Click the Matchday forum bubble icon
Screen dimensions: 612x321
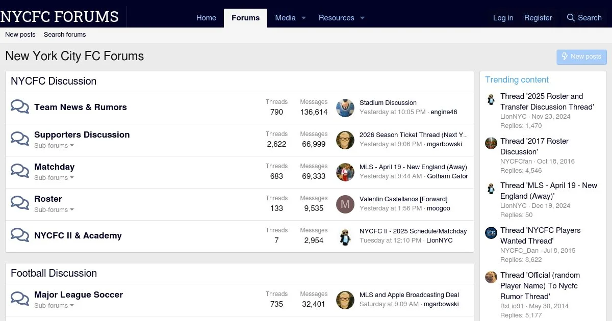[x=20, y=171]
